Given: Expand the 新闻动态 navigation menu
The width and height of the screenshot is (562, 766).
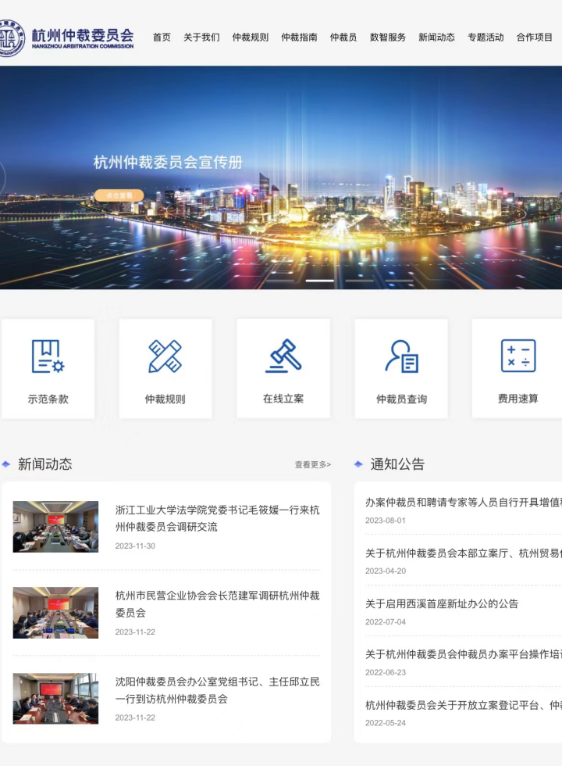Looking at the screenshot, I should pos(436,38).
